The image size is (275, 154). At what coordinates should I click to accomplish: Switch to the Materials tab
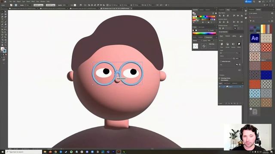coord(227,36)
